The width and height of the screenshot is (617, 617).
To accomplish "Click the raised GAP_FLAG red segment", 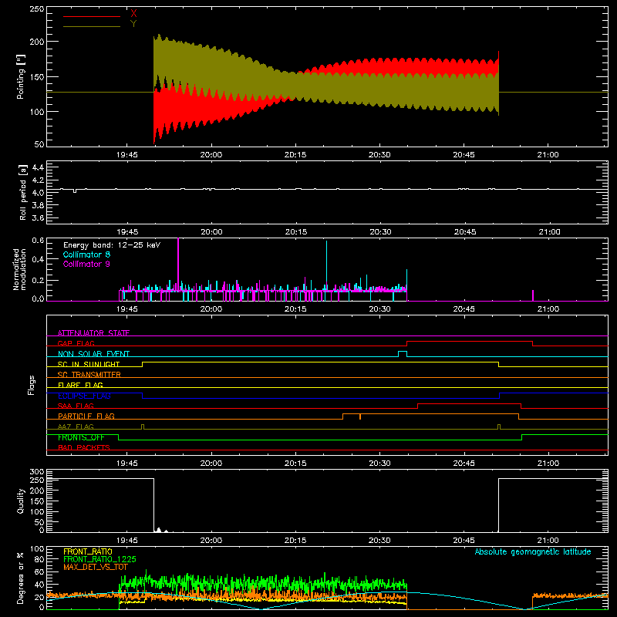I will point(470,342).
